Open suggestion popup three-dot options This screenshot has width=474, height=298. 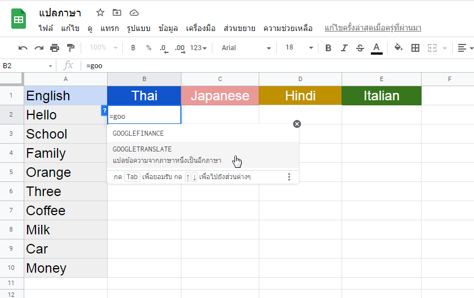tap(289, 177)
